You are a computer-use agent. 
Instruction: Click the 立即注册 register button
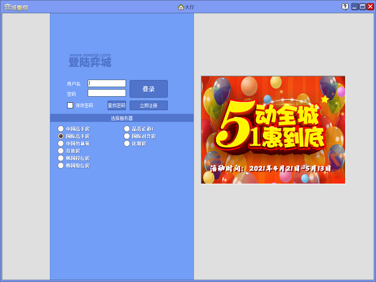click(149, 105)
